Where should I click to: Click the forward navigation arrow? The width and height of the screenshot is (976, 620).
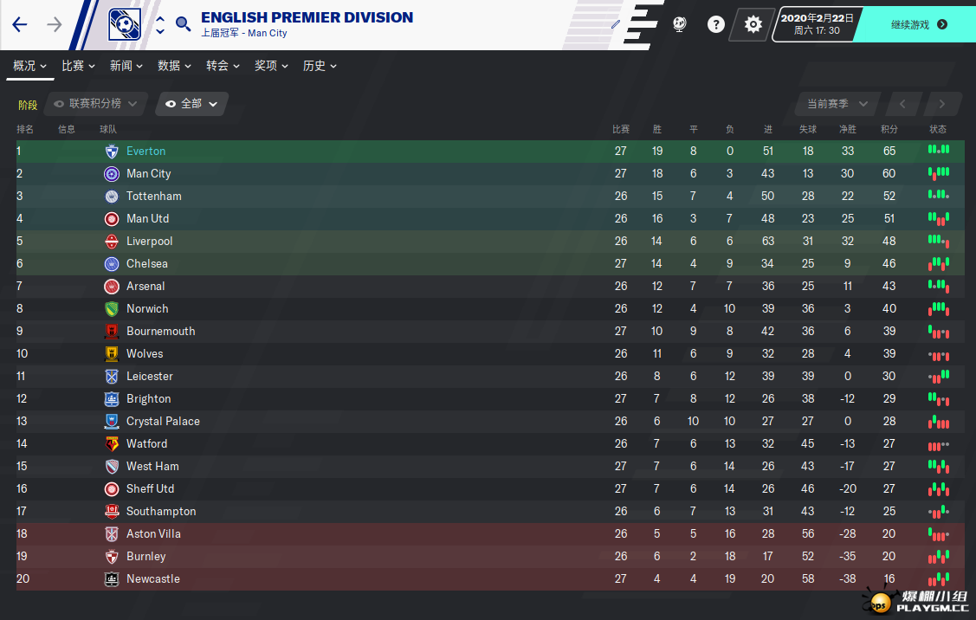[55, 24]
